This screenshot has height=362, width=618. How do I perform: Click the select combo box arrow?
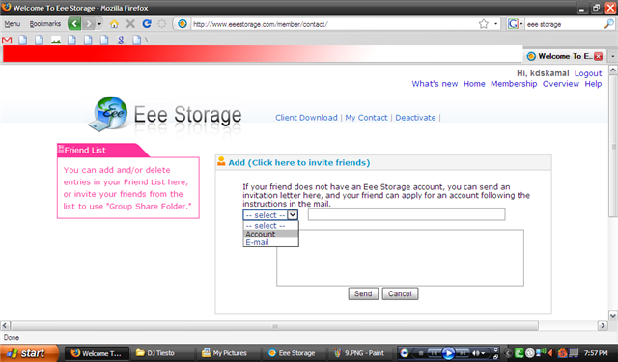292,215
